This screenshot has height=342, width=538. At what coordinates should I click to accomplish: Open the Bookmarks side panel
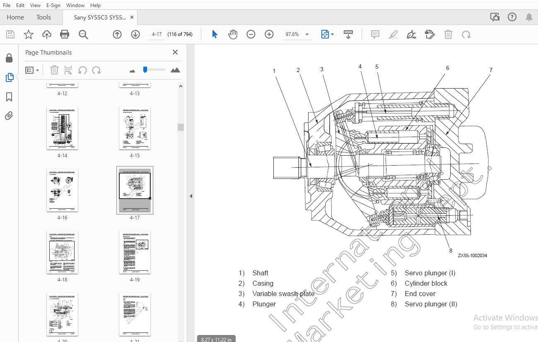coord(9,97)
